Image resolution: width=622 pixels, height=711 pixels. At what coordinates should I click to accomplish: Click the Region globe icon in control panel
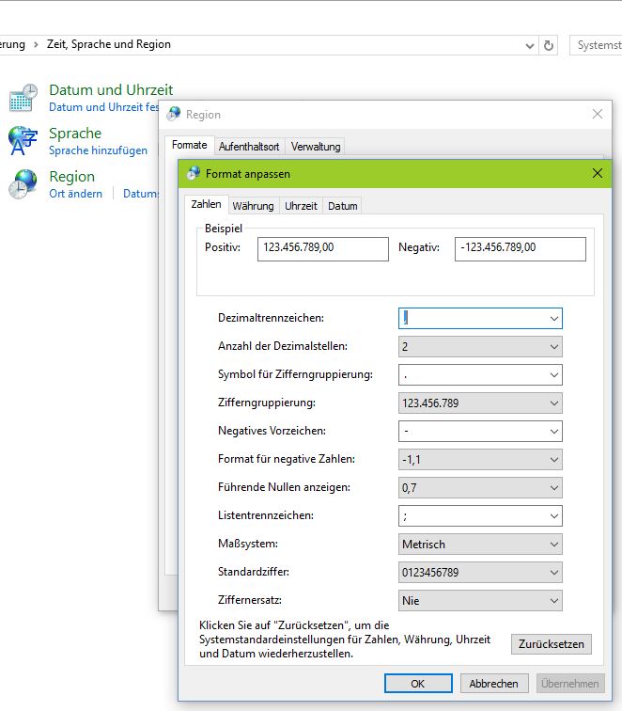click(23, 184)
